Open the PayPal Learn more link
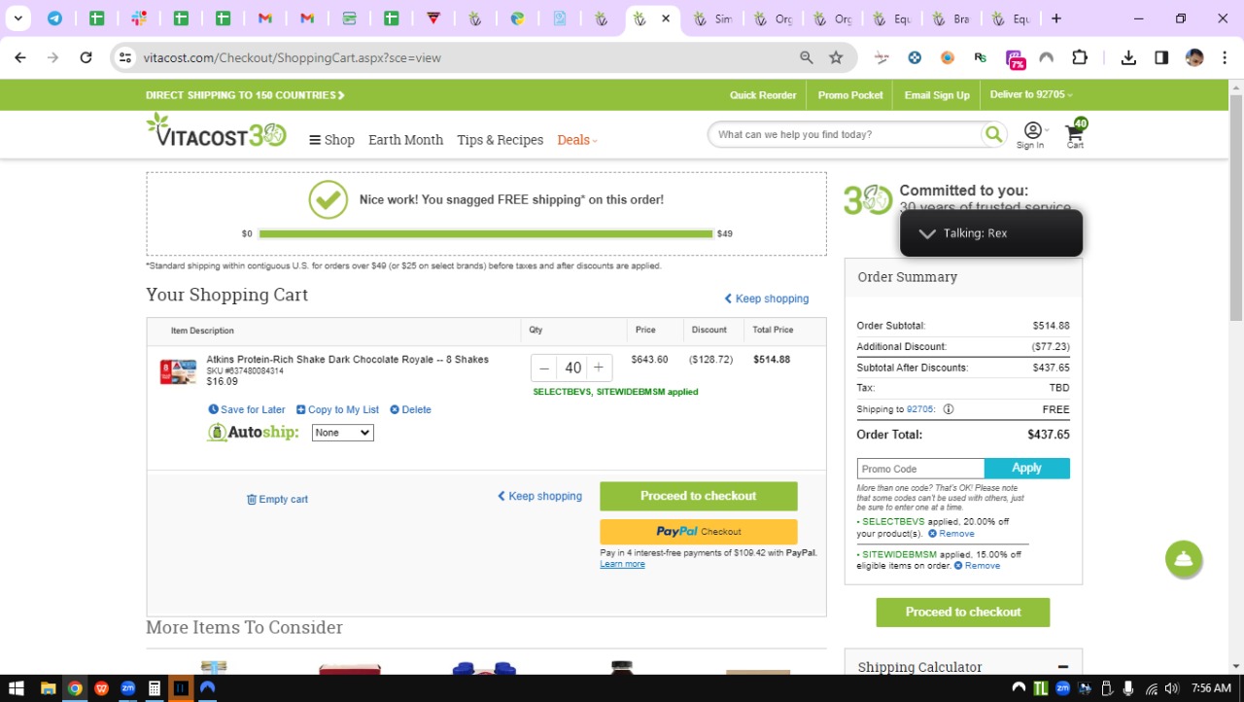The height and width of the screenshot is (702, 1244). [622, 564]
